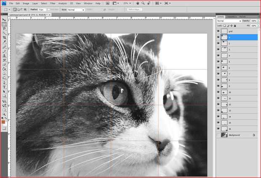Viewport: 261px width, 178px height.
Task: Switch to the Channels tab
Action: coord(232,17)
